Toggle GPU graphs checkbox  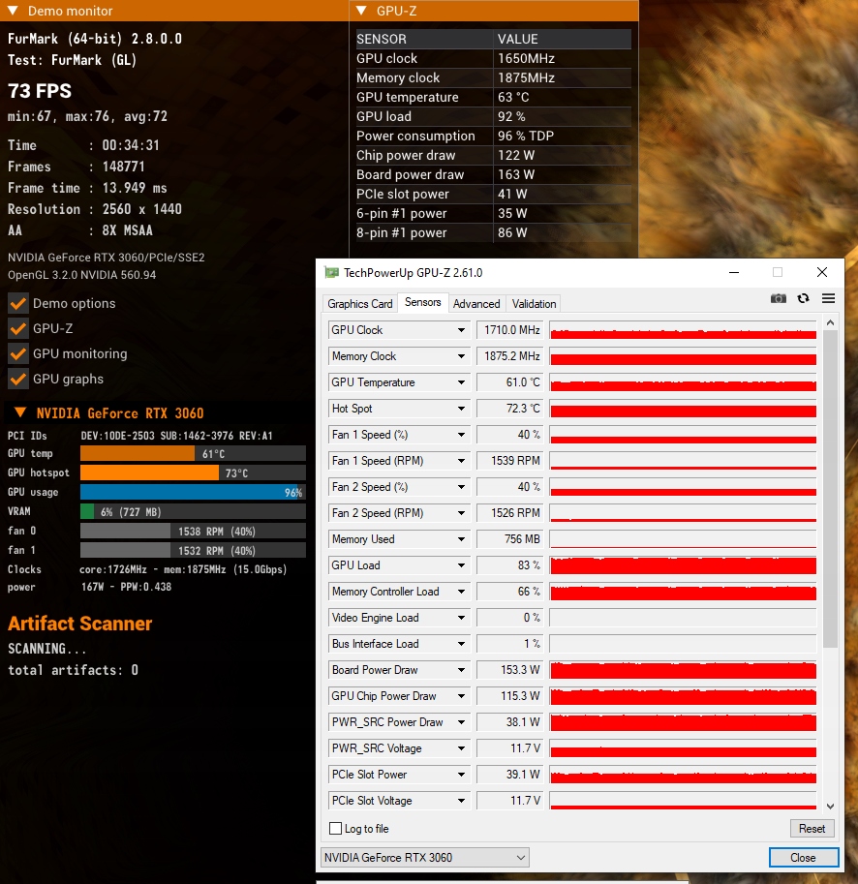(18, 380)
